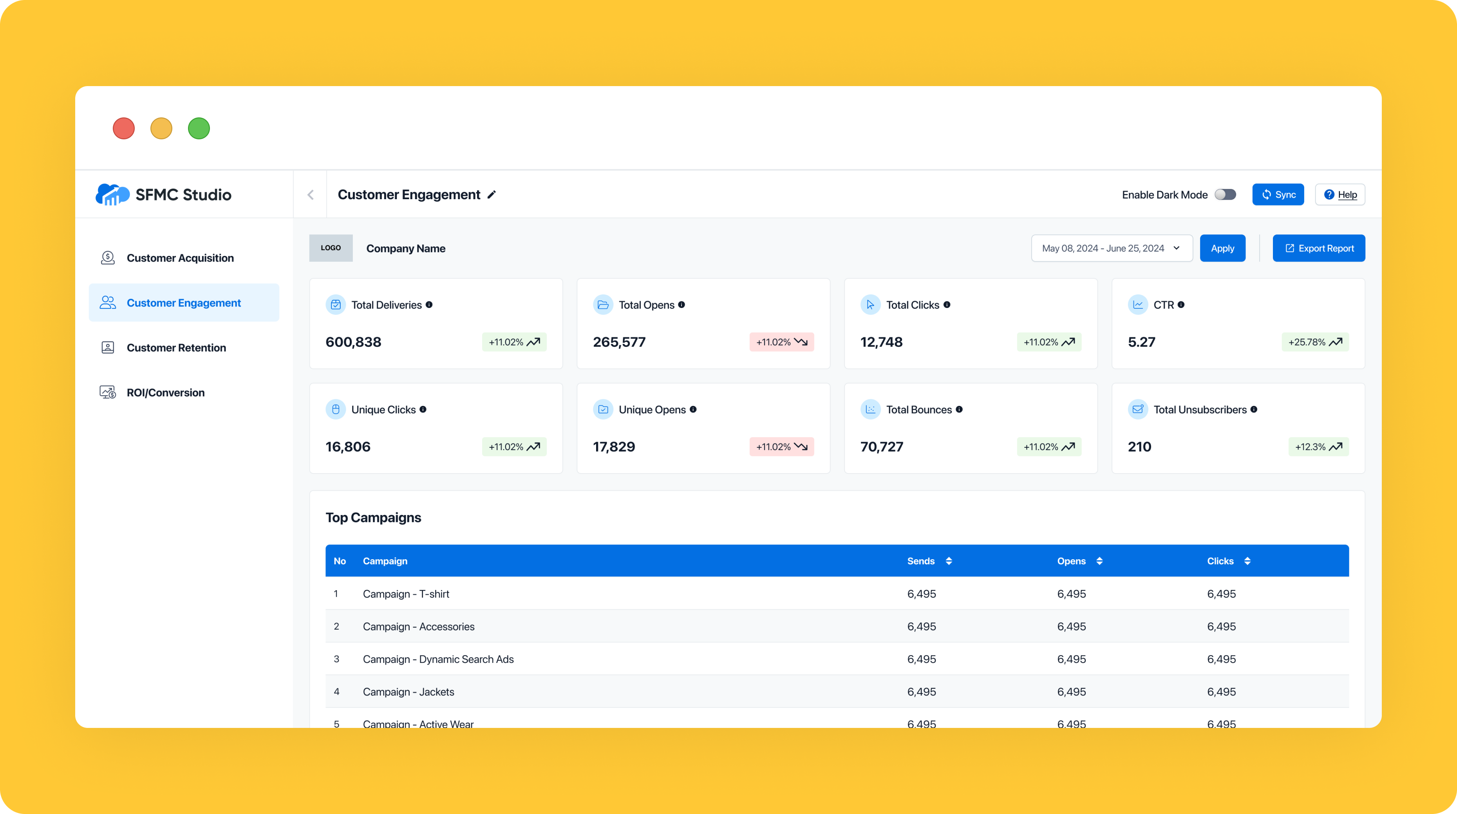Click the Unique Clicks mouse icon
The width and height of the screenshot is (1457, 814).
coord(335,409)
